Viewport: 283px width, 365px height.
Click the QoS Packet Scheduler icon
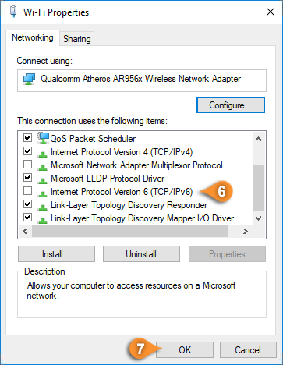43,138
